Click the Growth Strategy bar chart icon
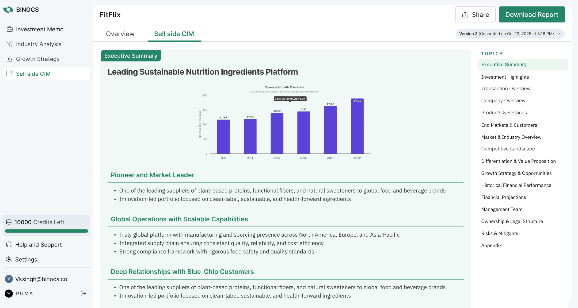The image size is (578, 308). (10, 59)
